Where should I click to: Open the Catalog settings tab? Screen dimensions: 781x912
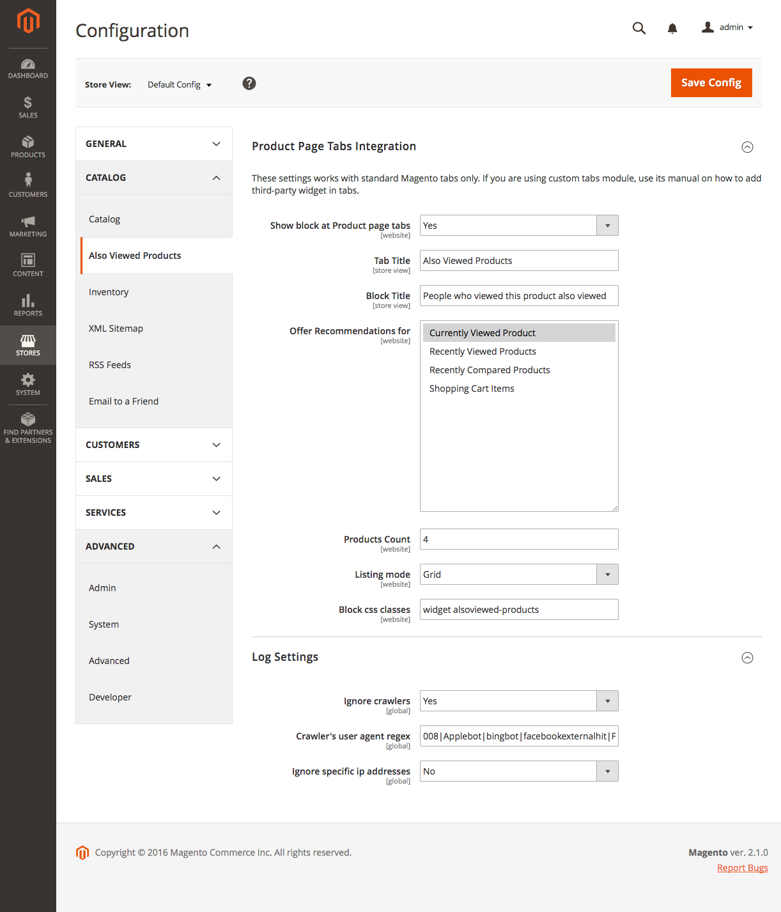point(154,219)
